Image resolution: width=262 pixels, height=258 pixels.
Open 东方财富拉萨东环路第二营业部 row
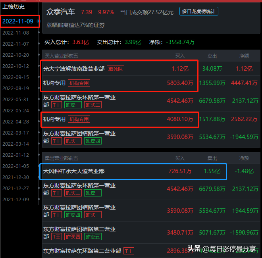click(x=151, y=250)
